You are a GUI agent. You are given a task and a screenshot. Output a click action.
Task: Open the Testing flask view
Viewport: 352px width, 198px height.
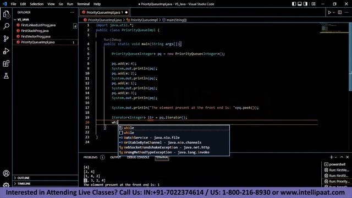pyautogui.click(x=6, y=76)
